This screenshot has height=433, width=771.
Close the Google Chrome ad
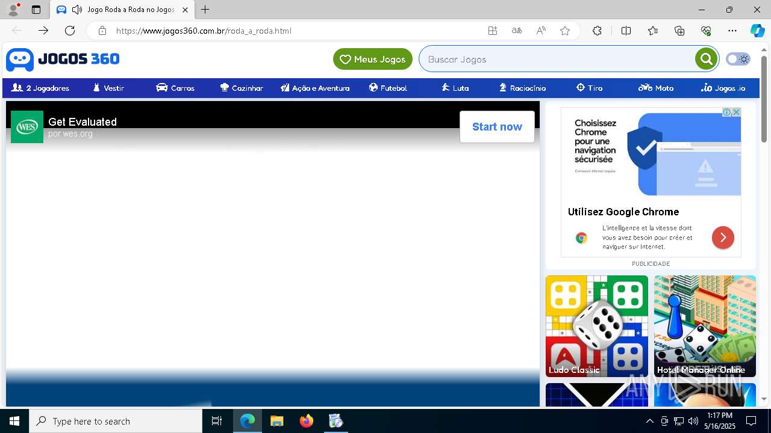tap(736, 112)
